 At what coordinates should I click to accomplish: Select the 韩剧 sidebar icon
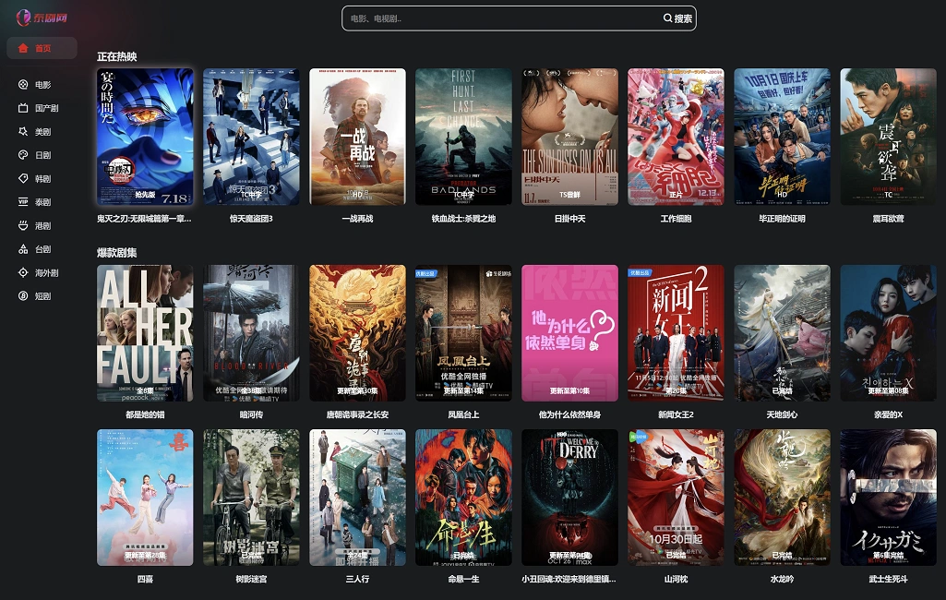click(23, 179)
